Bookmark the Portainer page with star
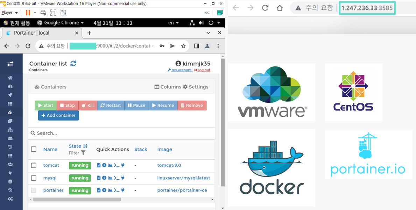The image size is (416, 210). click(x=183, y=46)
